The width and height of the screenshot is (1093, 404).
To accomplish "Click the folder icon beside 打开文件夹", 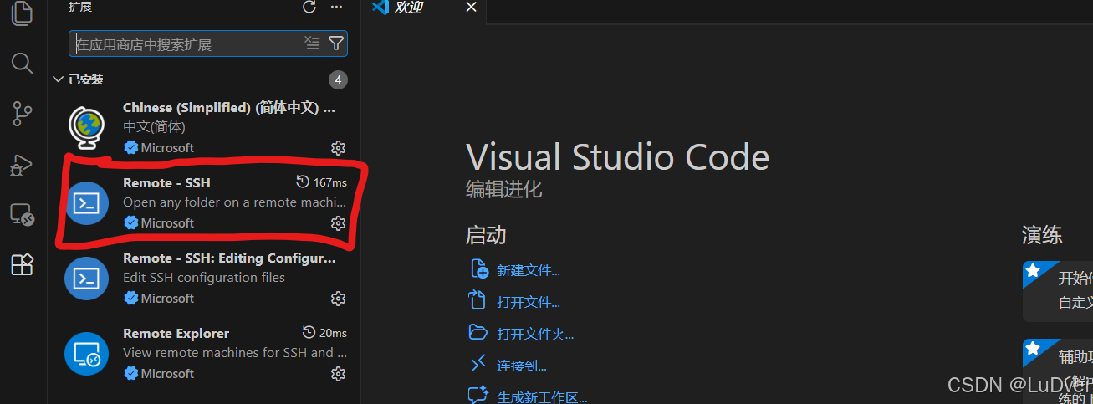I will [478, 332].
